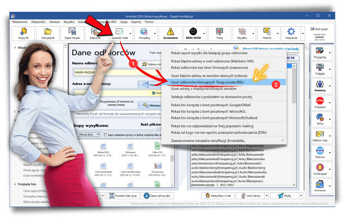This screenshot has height=217, width=344.
Task: Choose Usuń adresy z międzynarodowych zwrotów
Action: (224, 89)
